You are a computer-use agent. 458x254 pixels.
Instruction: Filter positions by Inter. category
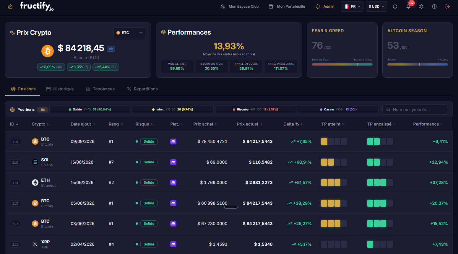[x=173, y=110]
